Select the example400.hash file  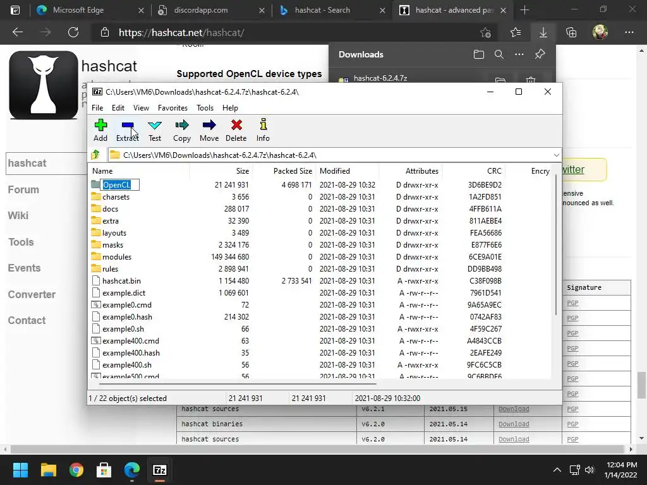(x=131, y=353)
